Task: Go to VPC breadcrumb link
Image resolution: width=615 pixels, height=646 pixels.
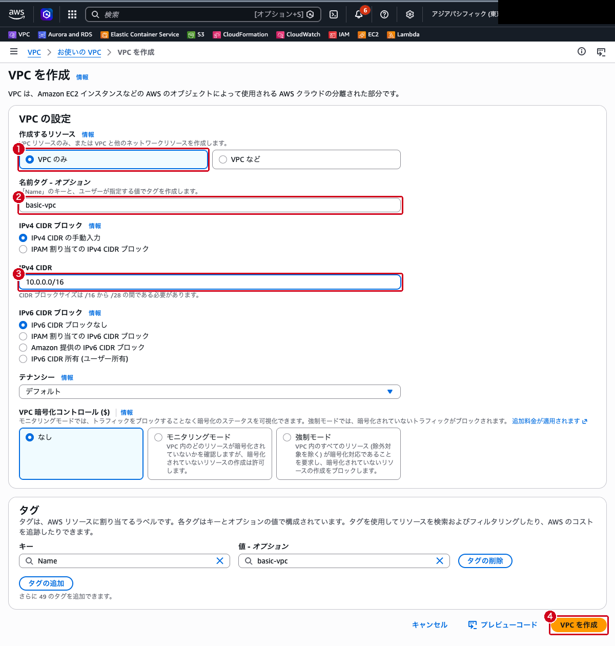Action: pos(34,52)
